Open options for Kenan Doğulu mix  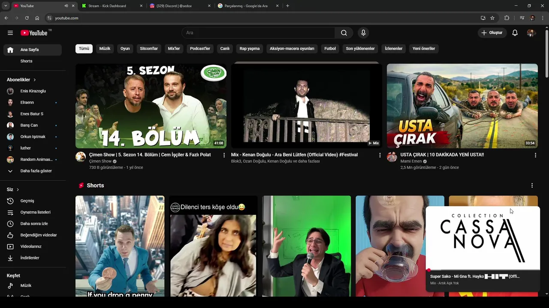pyautogui.click(x=380, y=155)
